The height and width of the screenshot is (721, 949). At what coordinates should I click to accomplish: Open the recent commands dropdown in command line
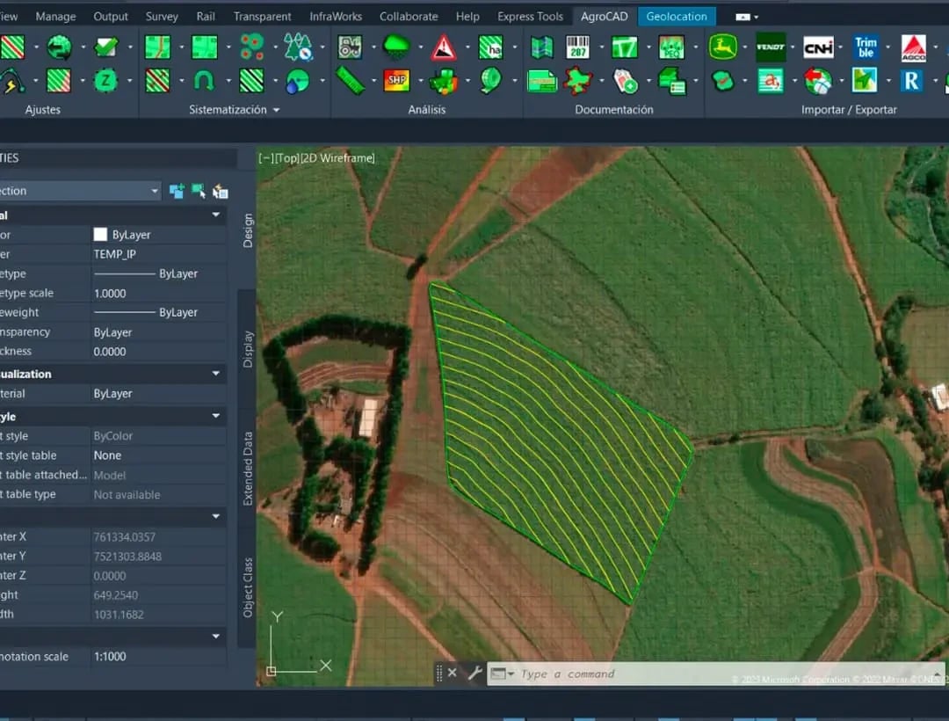tap(503, 674)
